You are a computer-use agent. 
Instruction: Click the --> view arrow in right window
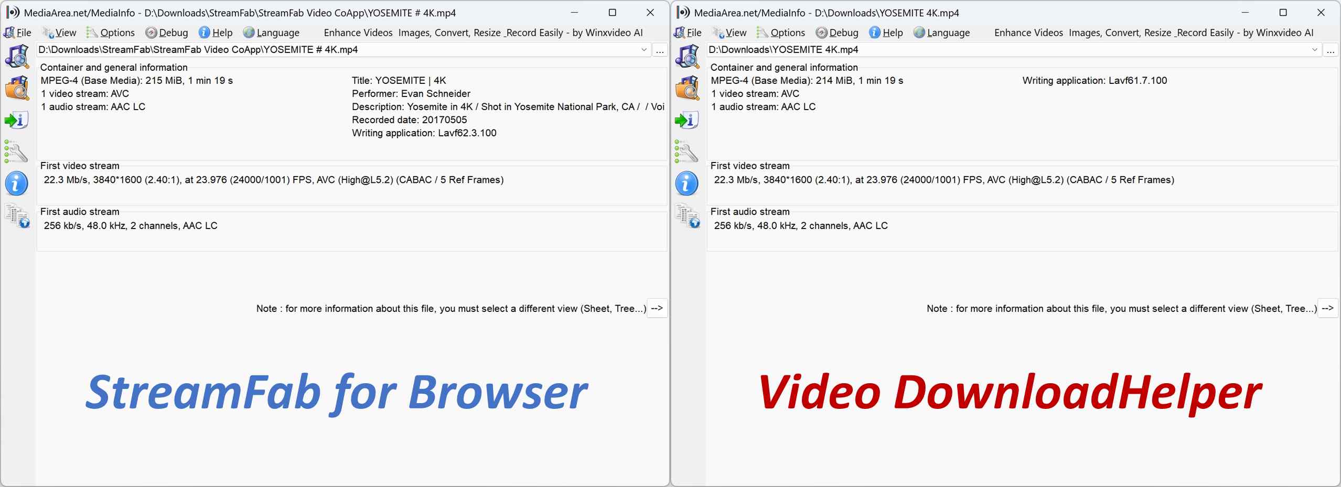[1329, 308]
